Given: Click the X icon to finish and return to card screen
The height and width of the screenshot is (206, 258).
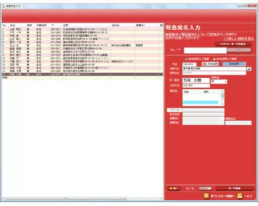Looking at the screenshot, I should 206,196.
